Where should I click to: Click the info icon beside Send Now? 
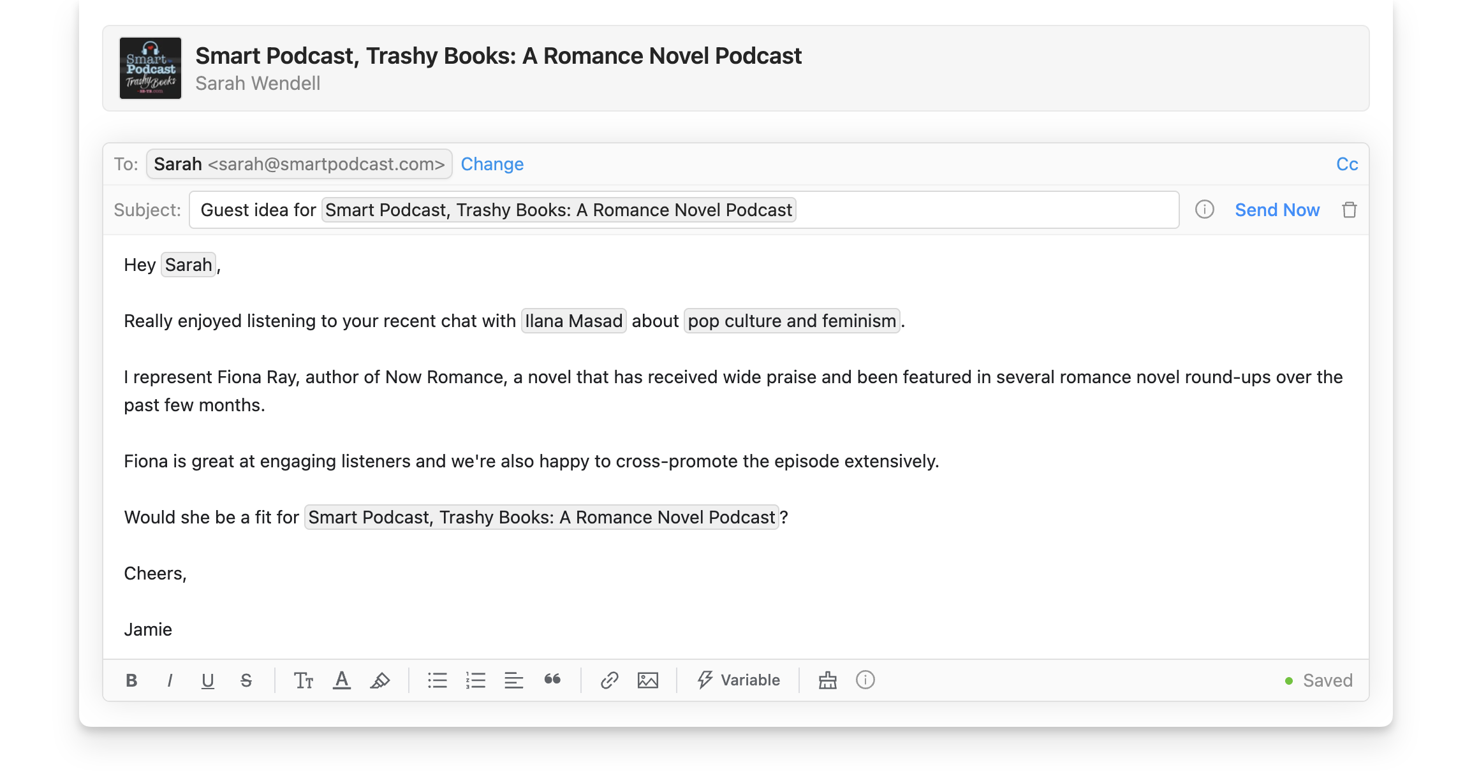pyautogui.click(x=1205, y=210)
